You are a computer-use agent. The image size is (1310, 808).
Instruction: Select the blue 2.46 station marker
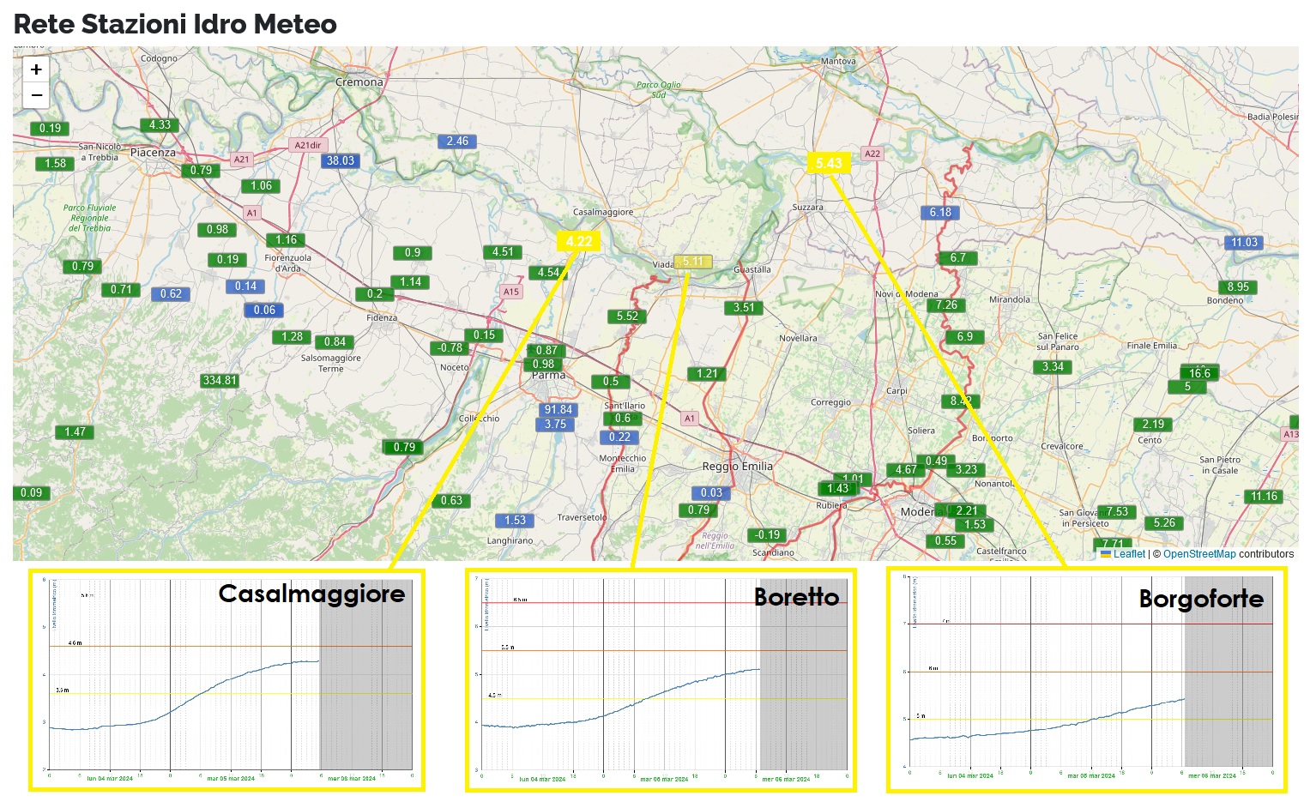(x=457, y=142)
